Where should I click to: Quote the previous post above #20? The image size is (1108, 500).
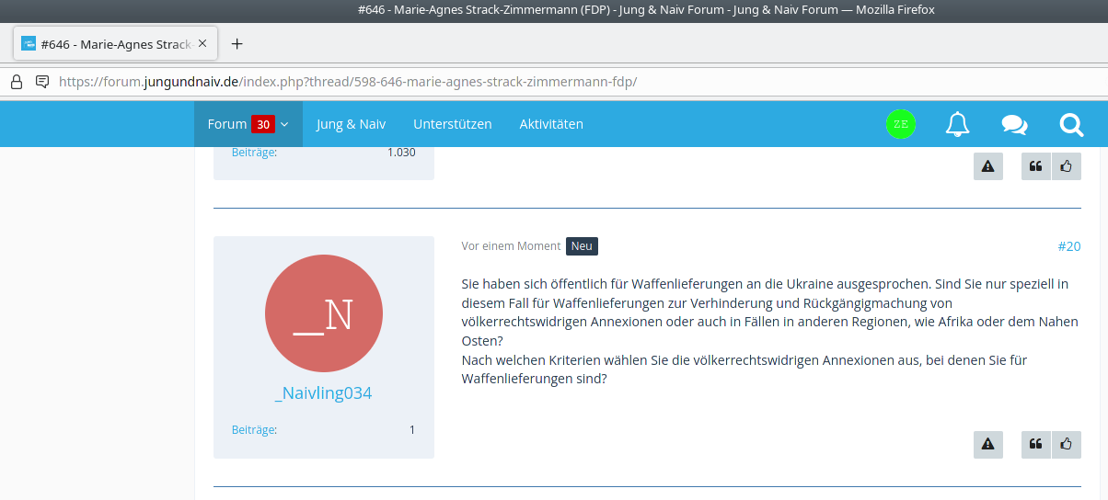[x=1035, y=166]
